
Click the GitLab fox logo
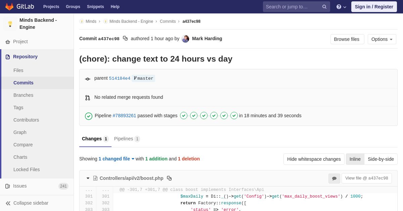(9, 7)
